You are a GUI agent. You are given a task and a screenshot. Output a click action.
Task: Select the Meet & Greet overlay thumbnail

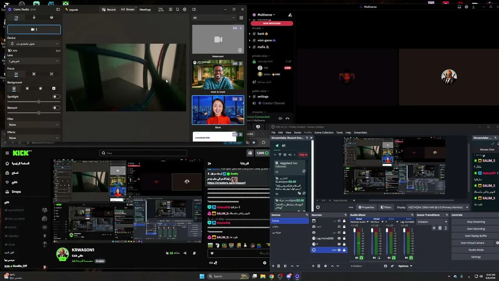coord(218,75)
